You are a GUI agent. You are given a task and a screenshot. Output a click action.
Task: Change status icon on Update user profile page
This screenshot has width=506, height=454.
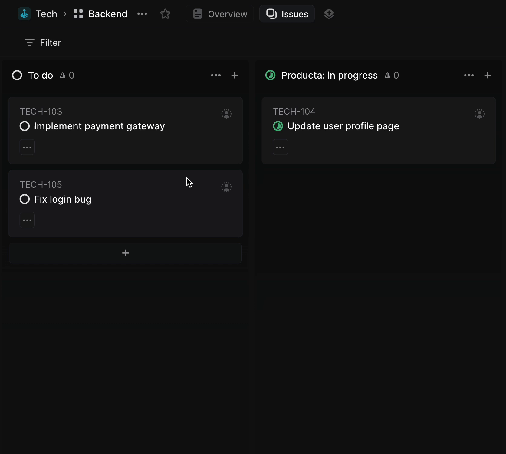pos(278,126)
